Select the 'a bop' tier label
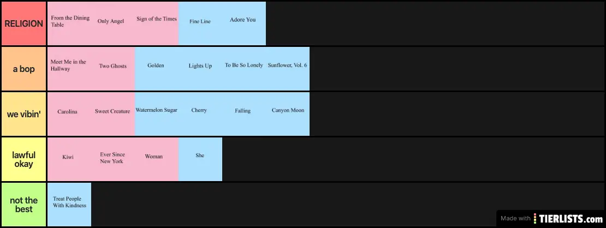The image size is (606, 228). pos(23,69)
